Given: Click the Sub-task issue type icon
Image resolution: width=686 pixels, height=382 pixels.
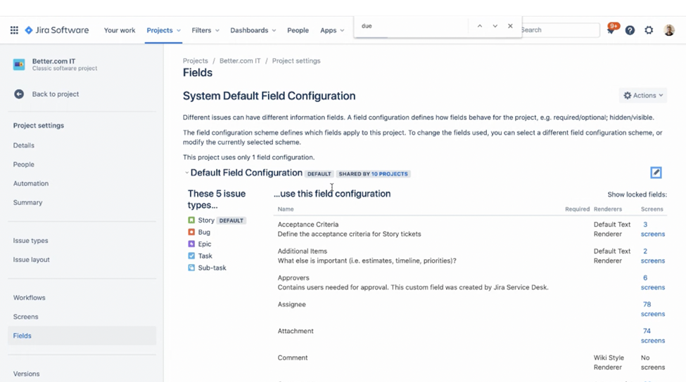Looking at the screenshot, I should pyautogui.click(x=191, y=268).
